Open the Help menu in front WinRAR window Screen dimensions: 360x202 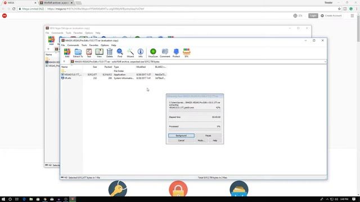114,45
